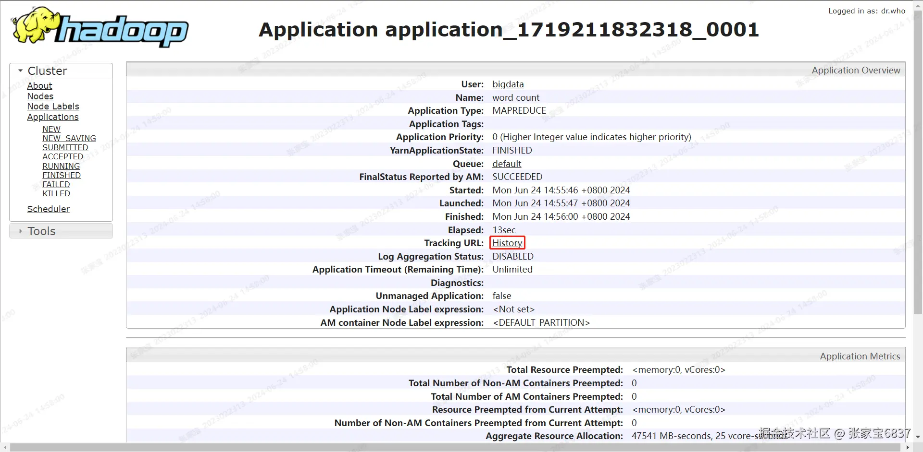Screen dimensions: 923x452
Task: Collapse the Cluster section
Action: pyautogui.click(x=61, y=71)
